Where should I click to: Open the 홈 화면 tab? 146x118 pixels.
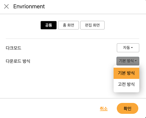pyautogui.click(x=68, y=25)
